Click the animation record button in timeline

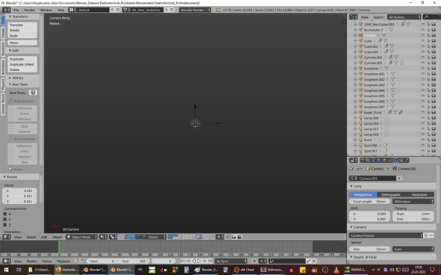(x=254, y=261)
